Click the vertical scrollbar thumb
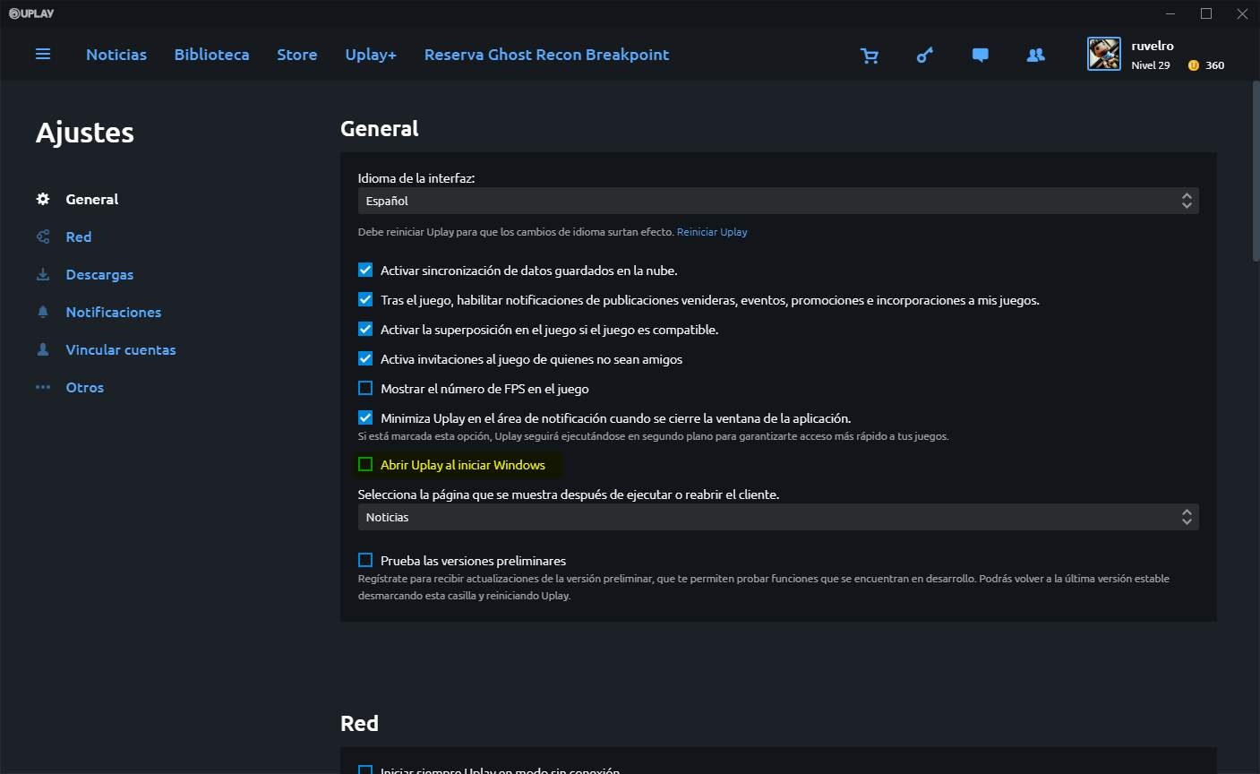This screenshot has height=774, width=1260. [x=1256, y=170]
